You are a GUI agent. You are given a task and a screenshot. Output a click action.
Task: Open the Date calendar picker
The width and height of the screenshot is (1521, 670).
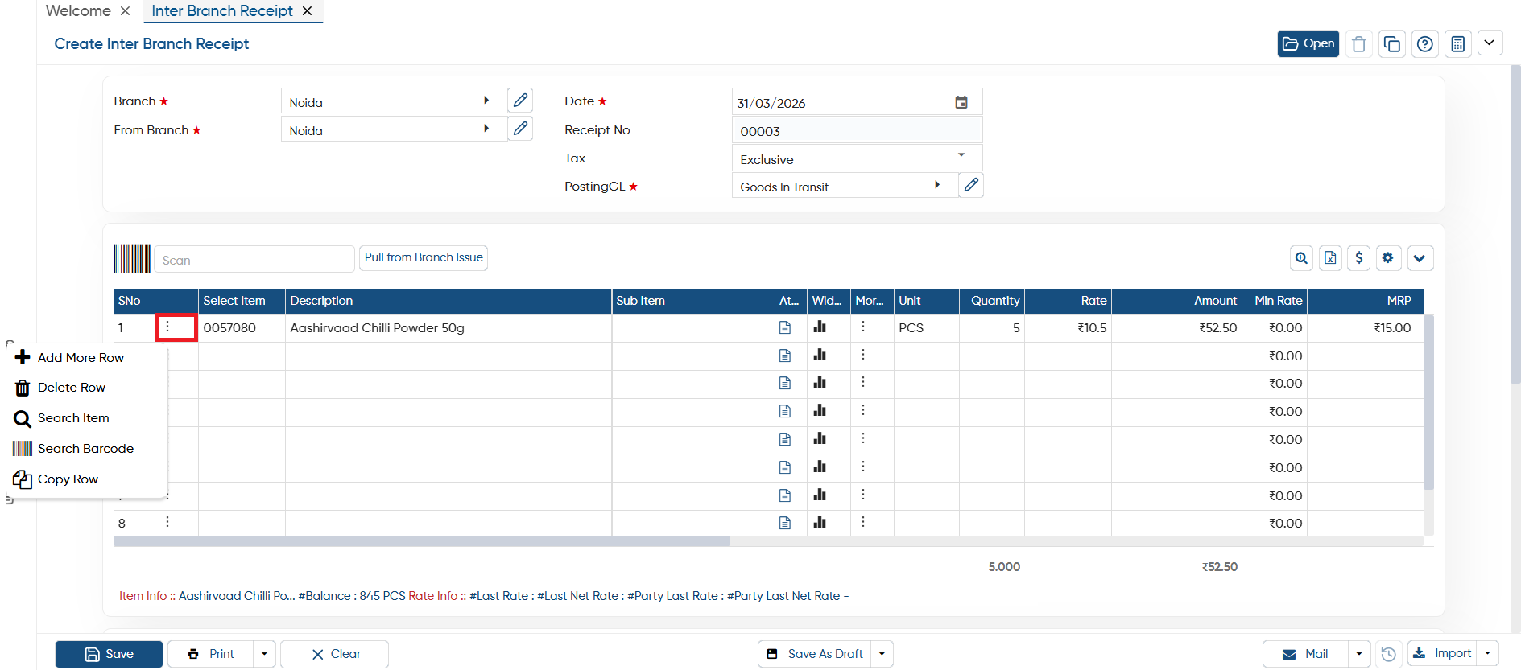pos(961,102)
